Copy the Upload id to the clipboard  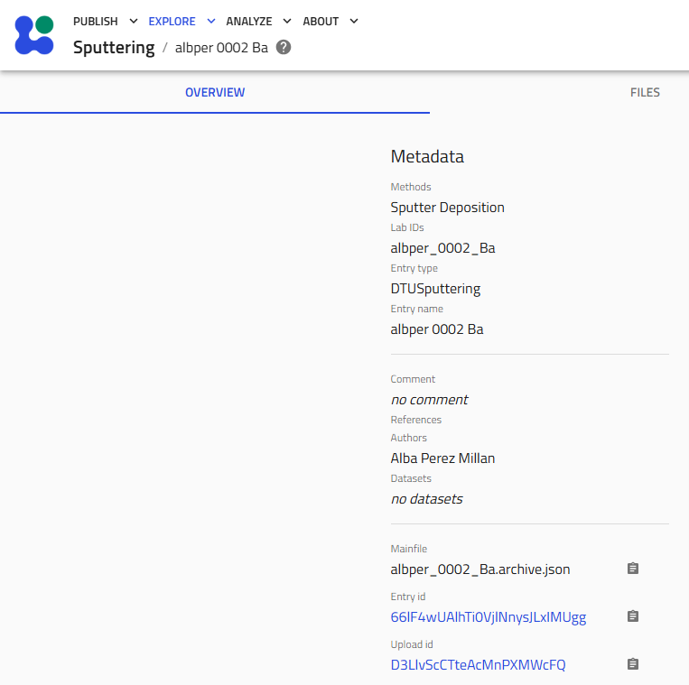[633, 664]
